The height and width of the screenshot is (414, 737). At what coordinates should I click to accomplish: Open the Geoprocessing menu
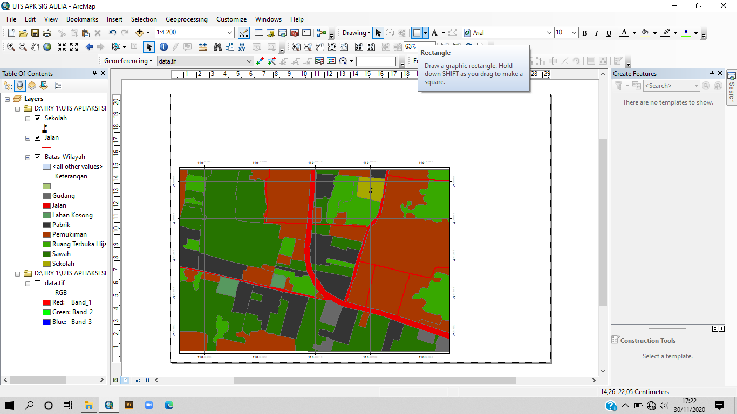coord(186,19)
